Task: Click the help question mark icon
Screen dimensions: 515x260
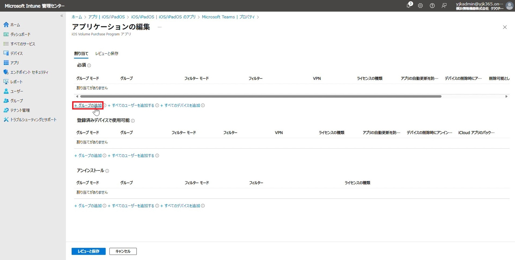Action: coord(432,6)
